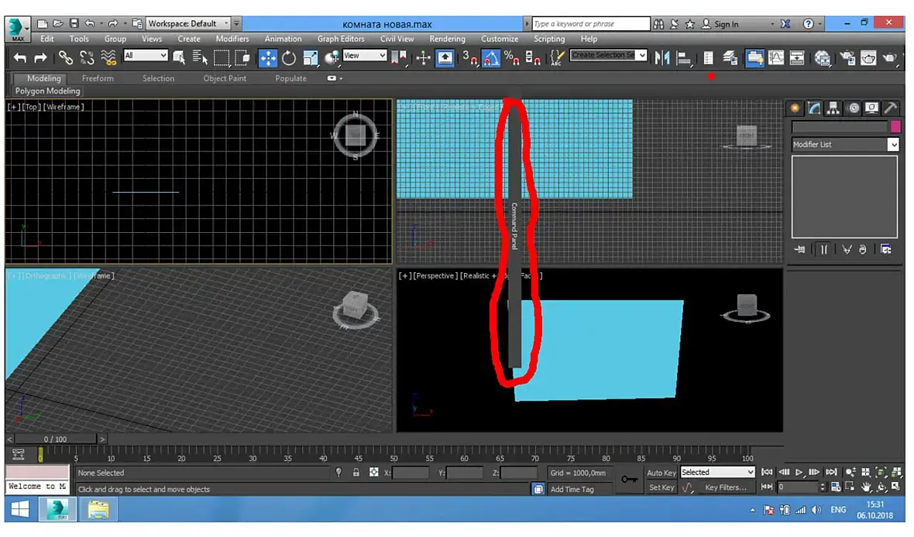Image resolution: width=914 pixels, height=537 pixels.
Task: Open the Mirror tool
Action: (x=662, y=58)
